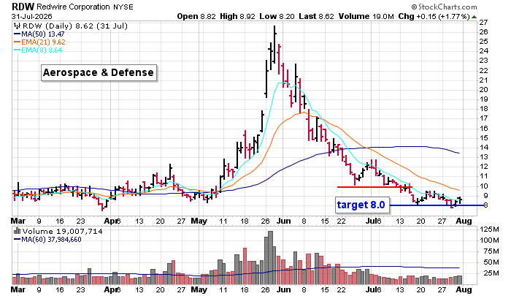Click the volume bars icon beside Volume
Screen dimensions: 511x296
tap(17, 232)
